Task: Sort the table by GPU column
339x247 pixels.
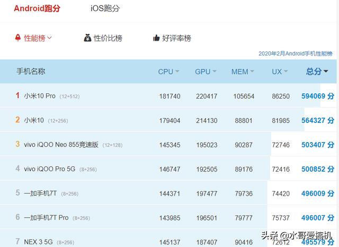Action: [206, 72]
